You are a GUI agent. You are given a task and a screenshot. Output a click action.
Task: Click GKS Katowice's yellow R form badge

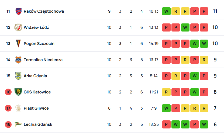coord(166,92)
